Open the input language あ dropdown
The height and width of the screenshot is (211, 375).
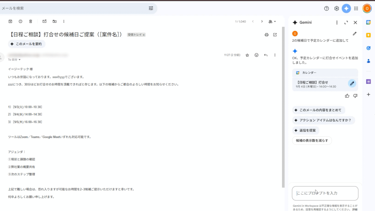[x=272, y=22]
